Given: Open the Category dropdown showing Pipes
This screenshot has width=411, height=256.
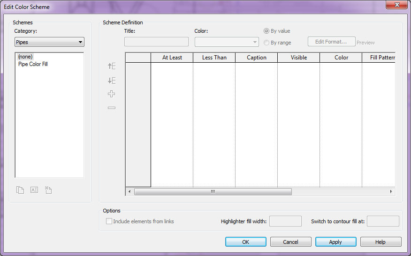Looking at the screenshot, I should (x=50, y=42).
